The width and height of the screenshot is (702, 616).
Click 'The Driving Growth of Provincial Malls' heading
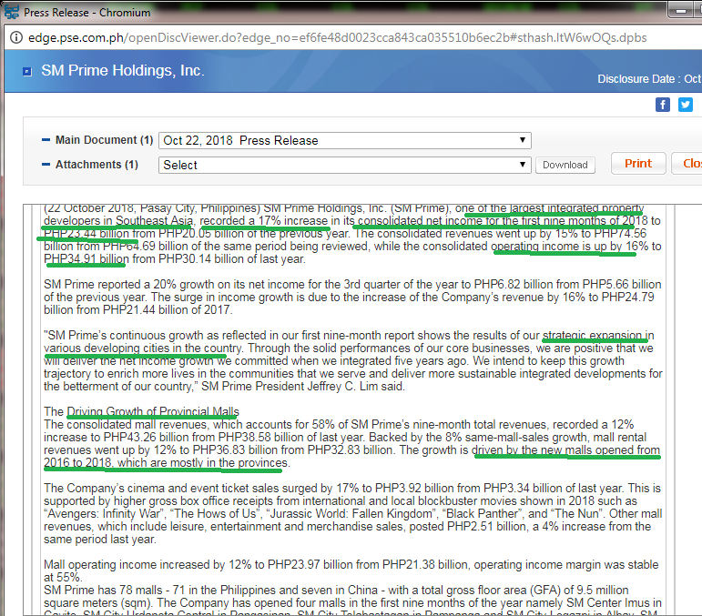(141, 411)
